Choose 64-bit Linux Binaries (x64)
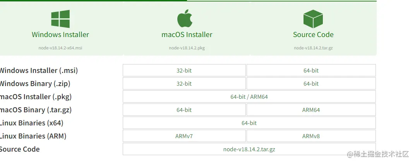The width and height of the screenshot is (415, 164). pyautogui.click(x=249, y=123)
